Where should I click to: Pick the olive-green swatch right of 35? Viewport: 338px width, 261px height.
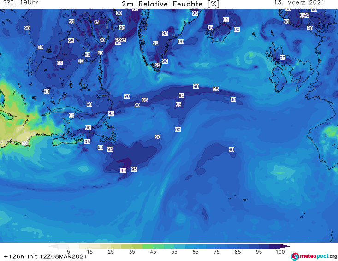pos(137,246)
